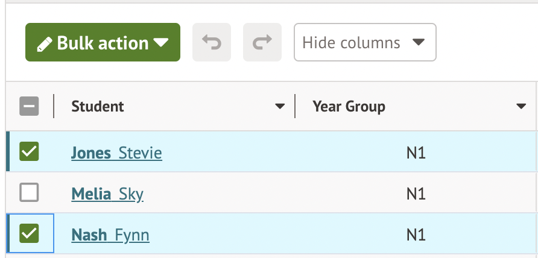The height and width of the screenshot is (258, 538).
Task: Click the Year Group column header
Action: click(x=349, y=107)
